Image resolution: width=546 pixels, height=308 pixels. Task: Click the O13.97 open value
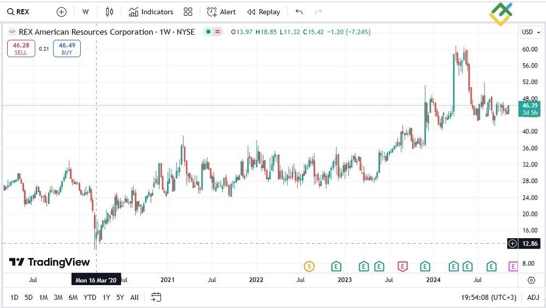coord(242,32)
